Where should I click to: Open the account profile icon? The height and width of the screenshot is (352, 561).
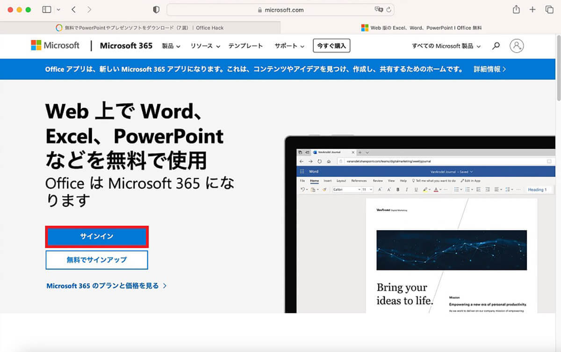(x=517, y=46)
